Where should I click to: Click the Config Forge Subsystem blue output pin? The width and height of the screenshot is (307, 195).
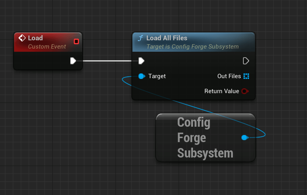pyautogui.click(x=244, y=137)
